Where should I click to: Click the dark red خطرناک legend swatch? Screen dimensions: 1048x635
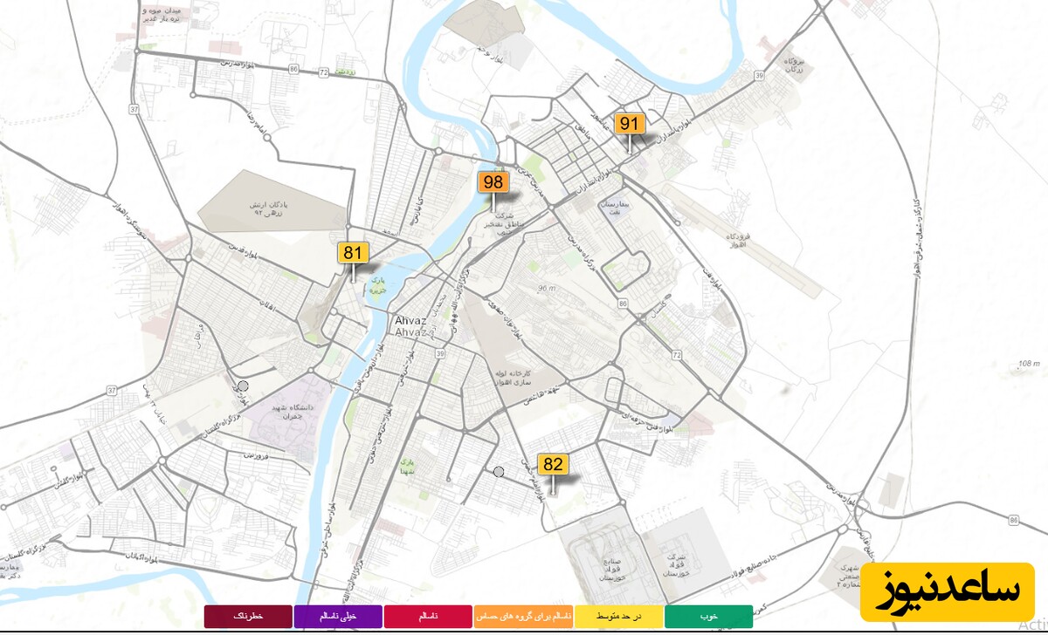point(248,617)
